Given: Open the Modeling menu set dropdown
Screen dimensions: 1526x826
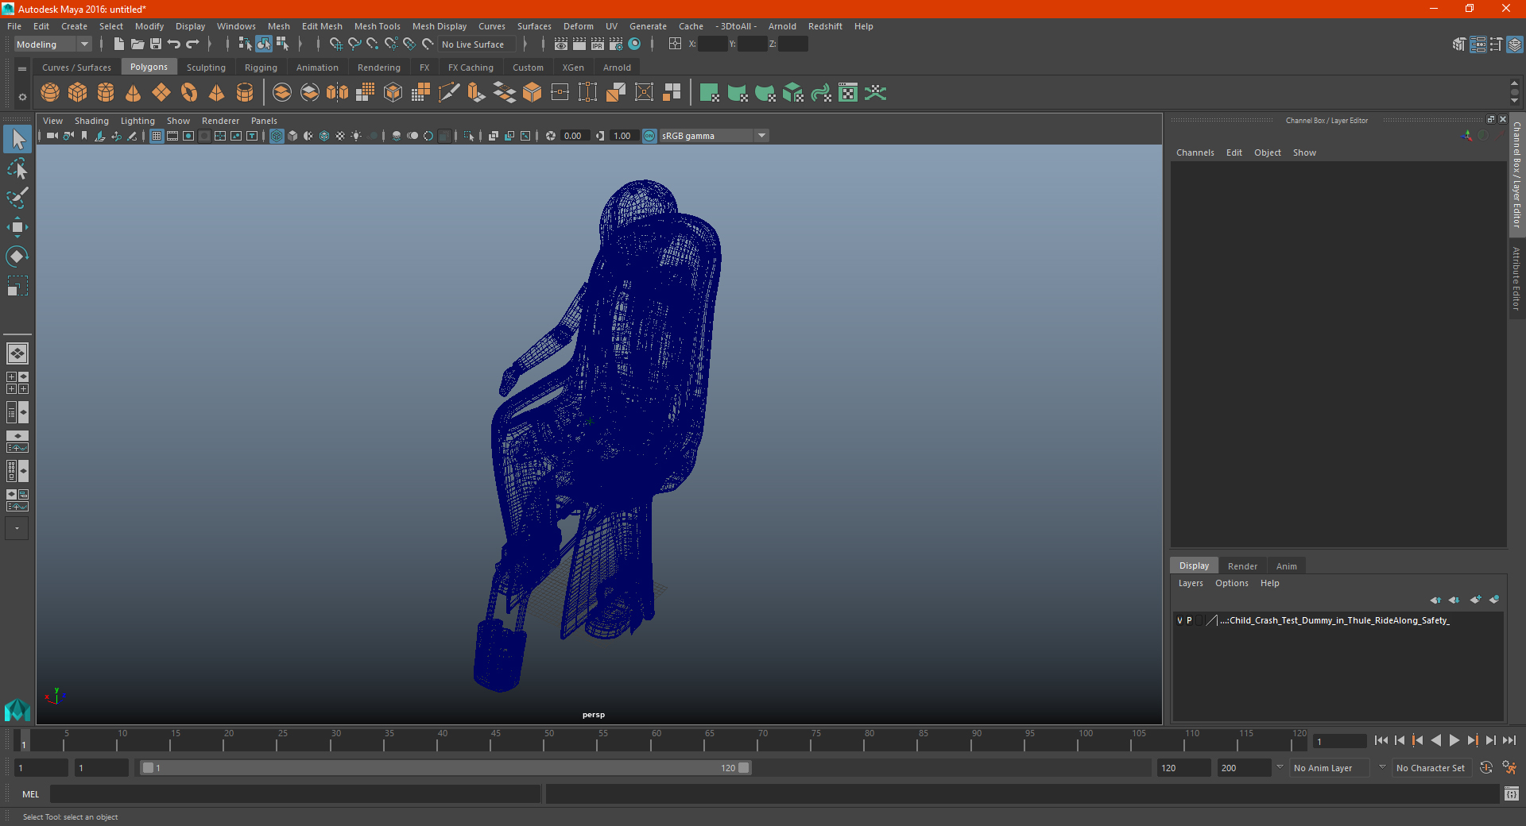Looking at the screenshot, I should coord(52,44).
